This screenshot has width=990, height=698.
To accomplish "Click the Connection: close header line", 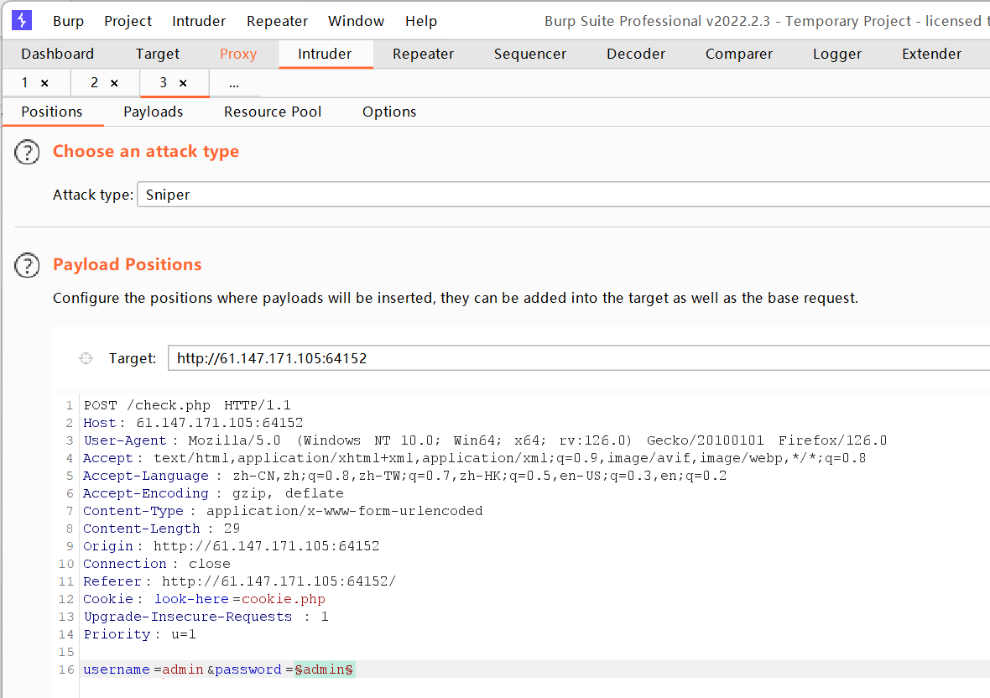I will tap(157, 565).
